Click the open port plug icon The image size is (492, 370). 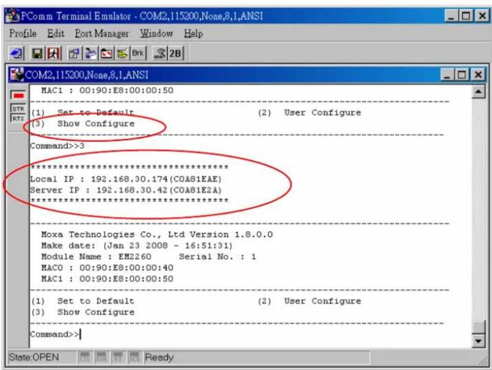click(91, 54)
